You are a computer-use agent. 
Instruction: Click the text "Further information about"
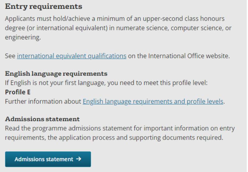pos(43,102)
